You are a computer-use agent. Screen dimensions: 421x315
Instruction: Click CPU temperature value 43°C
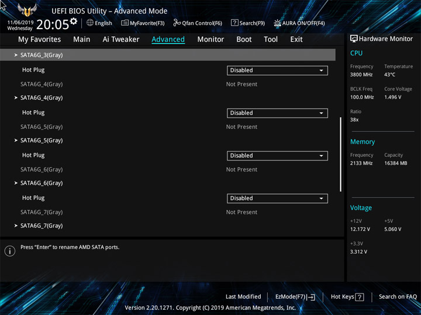click(x=389, y=75)
